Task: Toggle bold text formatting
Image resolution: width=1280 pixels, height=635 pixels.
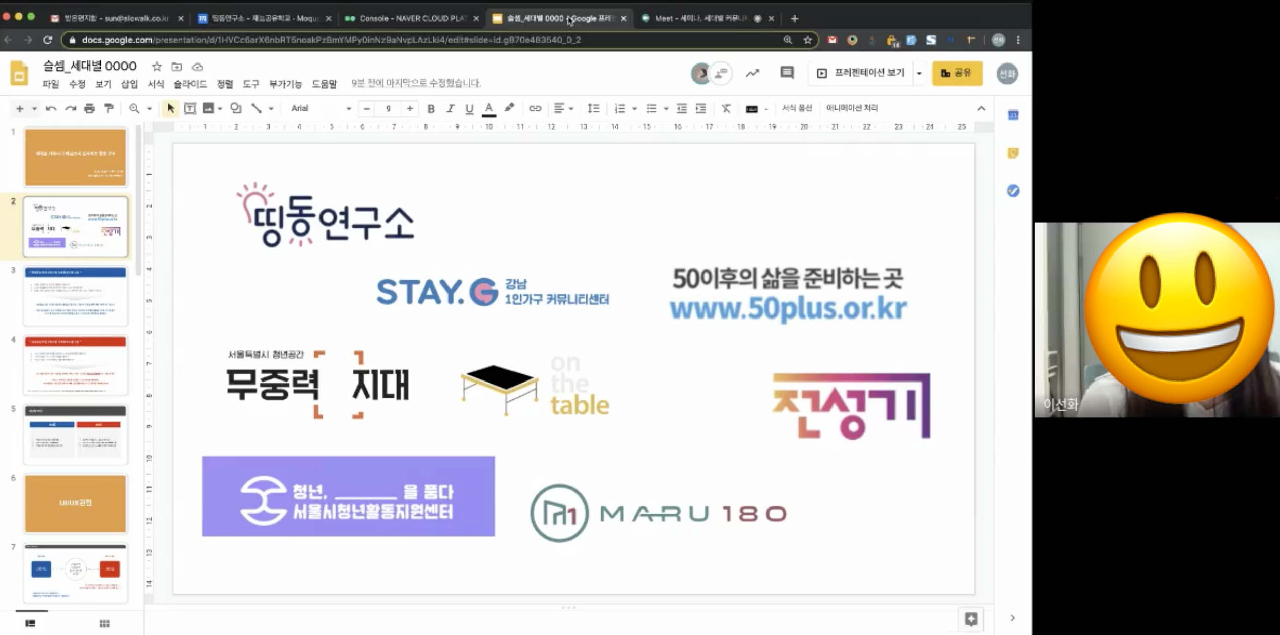Action: click(431, 108)
